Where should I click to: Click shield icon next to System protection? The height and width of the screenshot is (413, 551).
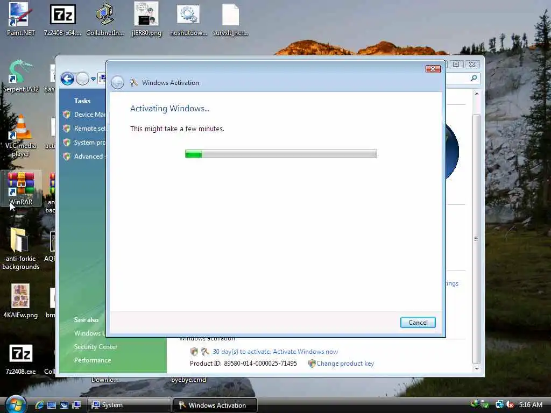coord(67,143)
